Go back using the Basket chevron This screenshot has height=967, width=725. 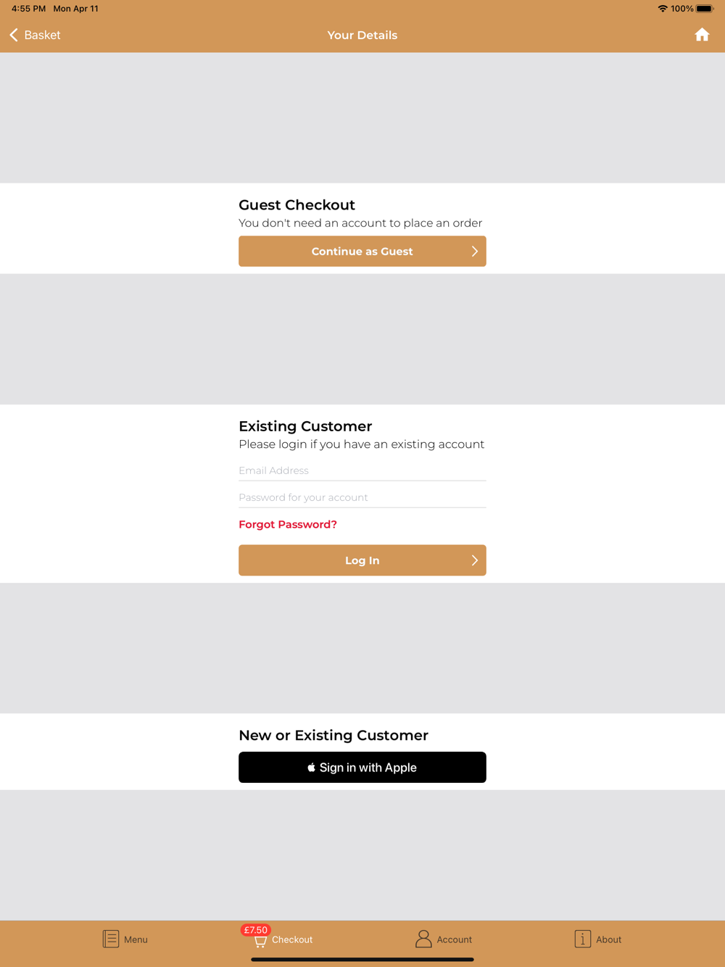coord(14,35)
